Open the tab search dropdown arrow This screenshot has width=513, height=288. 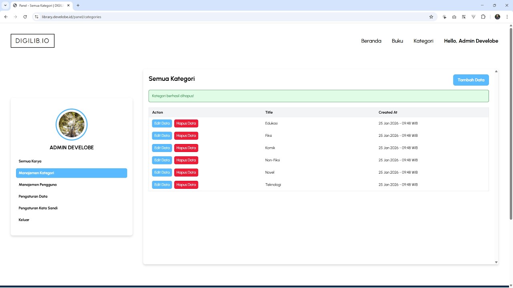click(5, 6)
